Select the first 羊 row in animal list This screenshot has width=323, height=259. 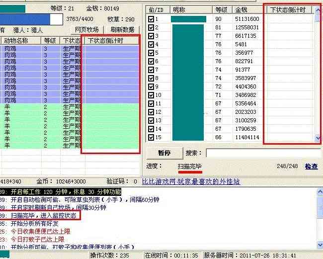70,107
